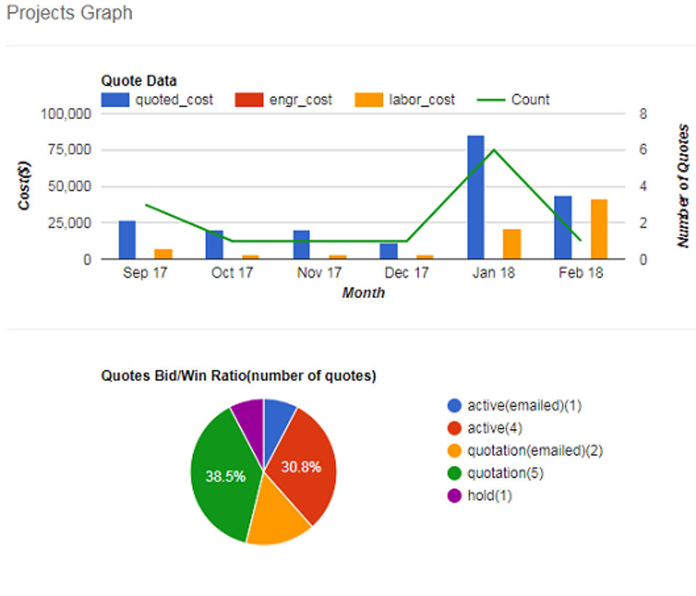Screen dimensions: 696x596
Task: Select the quoted_cost legend label
Action: [x=174, y=100]
